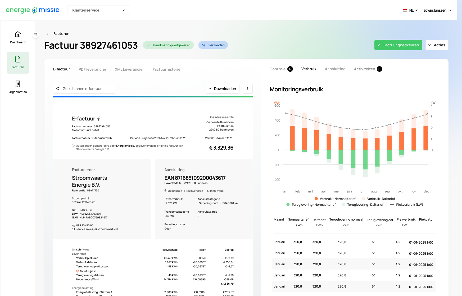
Task: Open the Organisaties building icon
Action: 18,84
